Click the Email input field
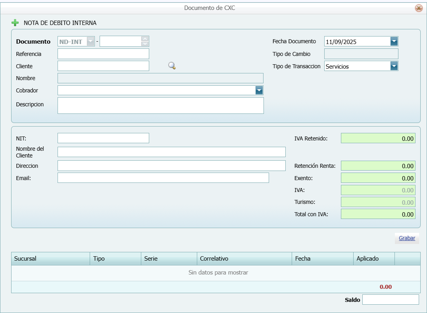 tap(163, 178)
